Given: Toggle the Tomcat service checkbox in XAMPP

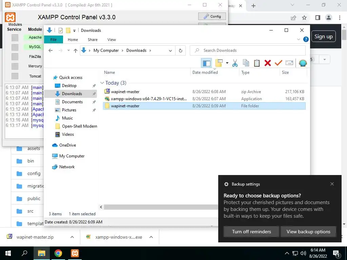Looking at the screenshot, I should [x=15, y=76].
